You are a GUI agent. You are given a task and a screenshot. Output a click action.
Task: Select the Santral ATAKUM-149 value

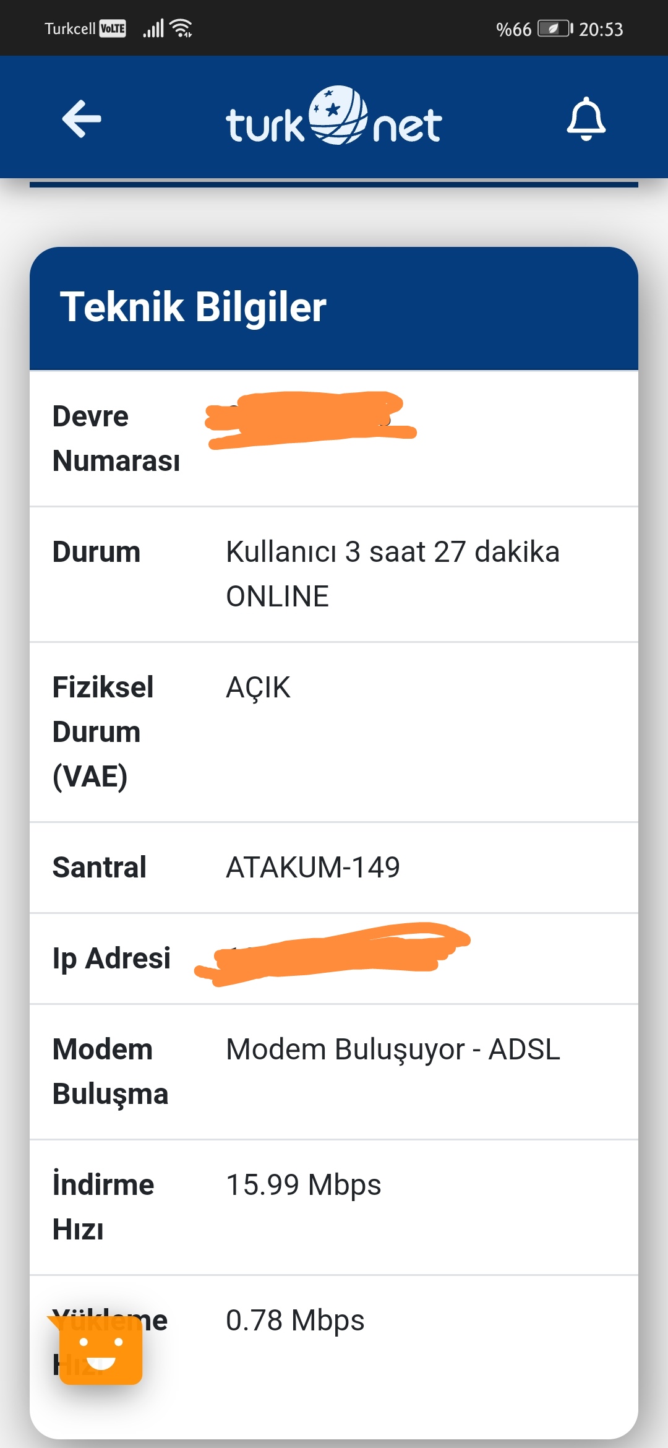click(313, 868)
